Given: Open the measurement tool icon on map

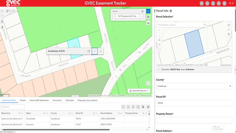Looking at the screenshot, I should pyautogui.click(x=148, y=23).
